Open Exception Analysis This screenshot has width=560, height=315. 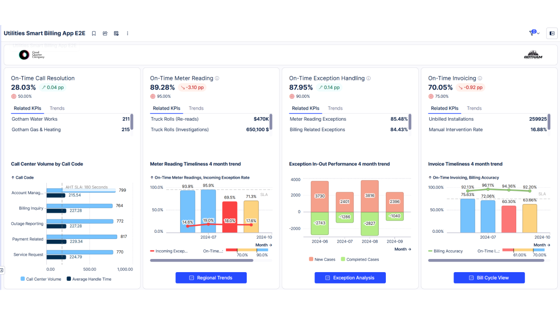tap(350, 277)
